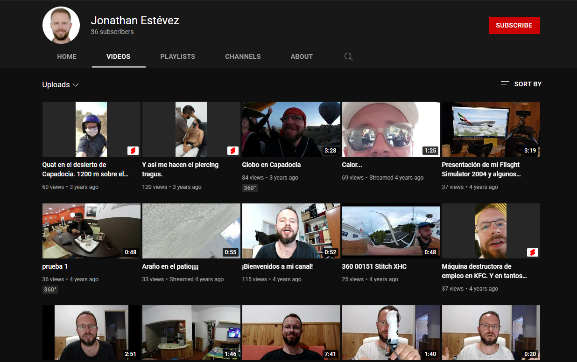Image resolution: width=577 pixels, height=362 pixels.
Task: Open Jonathan Estévez channel avatar
Action: (x=61, y=25)
